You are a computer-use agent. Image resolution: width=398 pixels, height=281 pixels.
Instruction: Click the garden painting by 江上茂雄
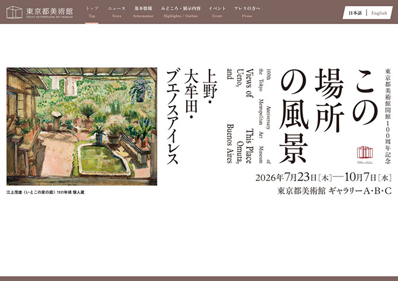click(x=82, y=126)
